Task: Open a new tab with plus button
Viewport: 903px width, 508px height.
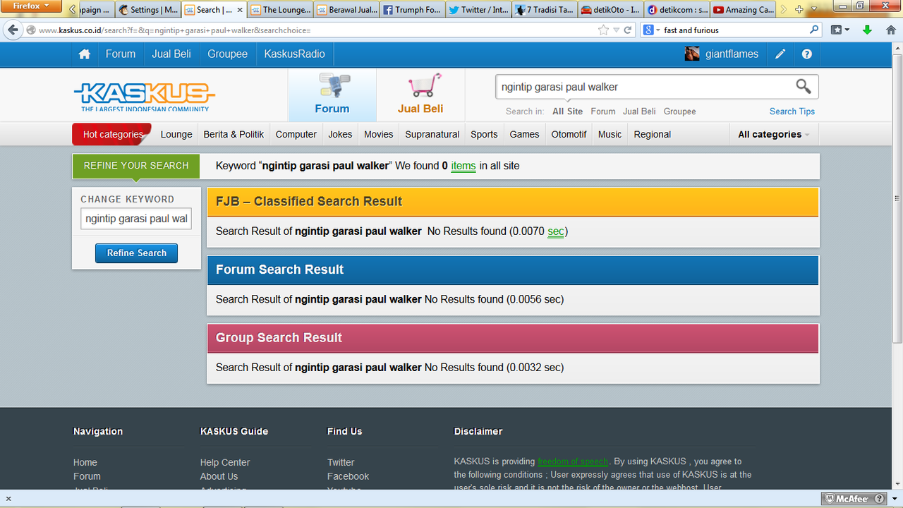Action: [x=799, y=10]
